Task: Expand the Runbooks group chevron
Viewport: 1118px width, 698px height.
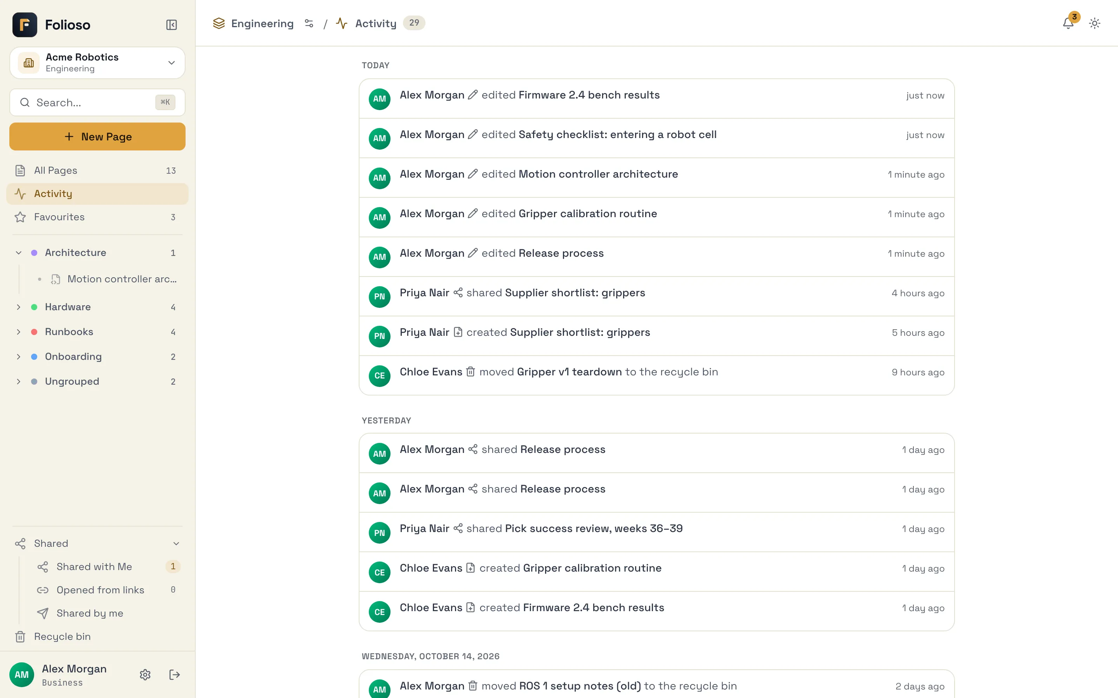Action: point(19,332)
